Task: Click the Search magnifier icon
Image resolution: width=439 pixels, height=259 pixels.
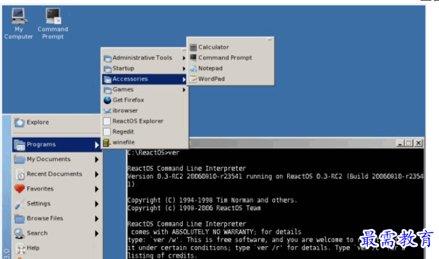Action: coord(20,233)
